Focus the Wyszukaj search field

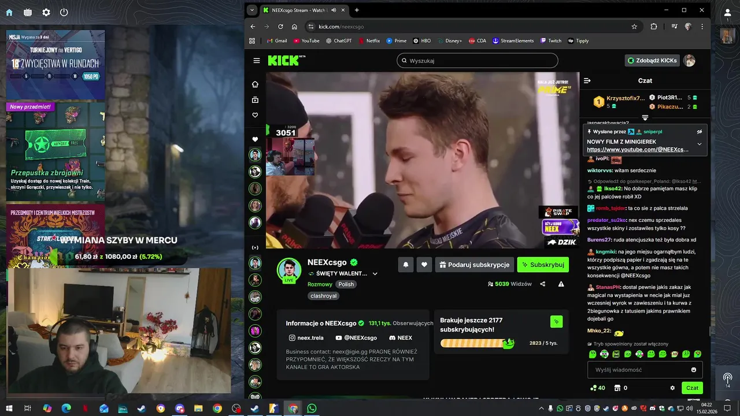coord(478,61)
